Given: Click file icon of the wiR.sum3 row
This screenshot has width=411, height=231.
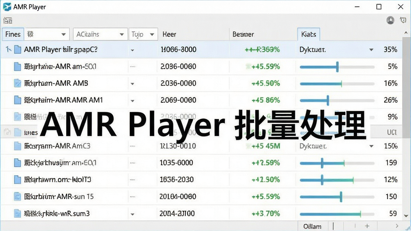Looking at the screenshot, I should 17,213.
